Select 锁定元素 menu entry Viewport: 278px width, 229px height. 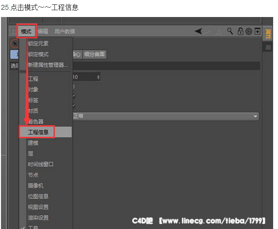[38, 43]
